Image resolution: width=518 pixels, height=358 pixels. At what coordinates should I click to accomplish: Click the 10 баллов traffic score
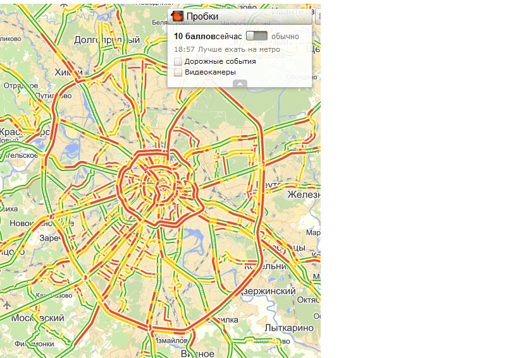[195, 36]
